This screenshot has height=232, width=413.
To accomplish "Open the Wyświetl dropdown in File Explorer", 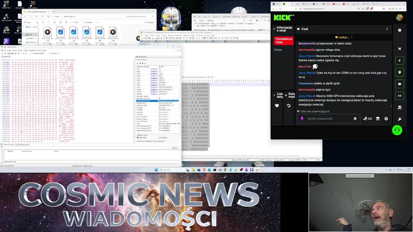I will [x=89, y=22].
